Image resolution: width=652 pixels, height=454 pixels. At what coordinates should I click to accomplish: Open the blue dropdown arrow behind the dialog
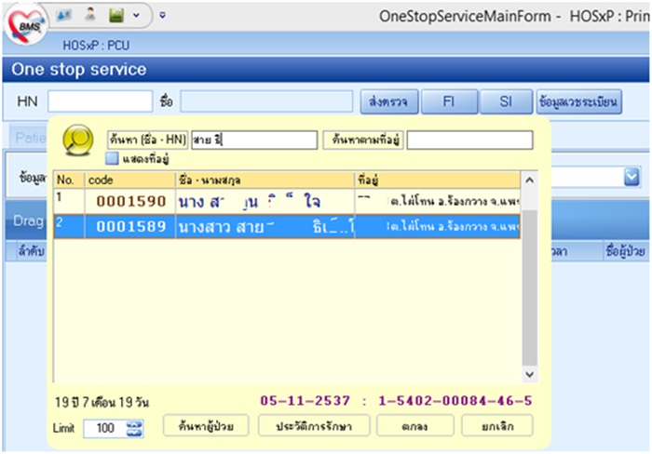pyautogui.click(x=632, y=178)
